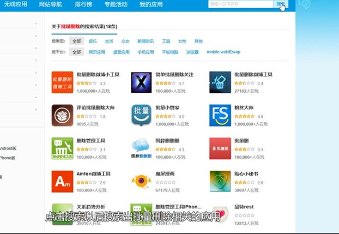This screenshot has width=339, height=234.
Task: Click the 批量小管家 4.0 star rating
Action: pyautogui.click(x=165, y=117)
